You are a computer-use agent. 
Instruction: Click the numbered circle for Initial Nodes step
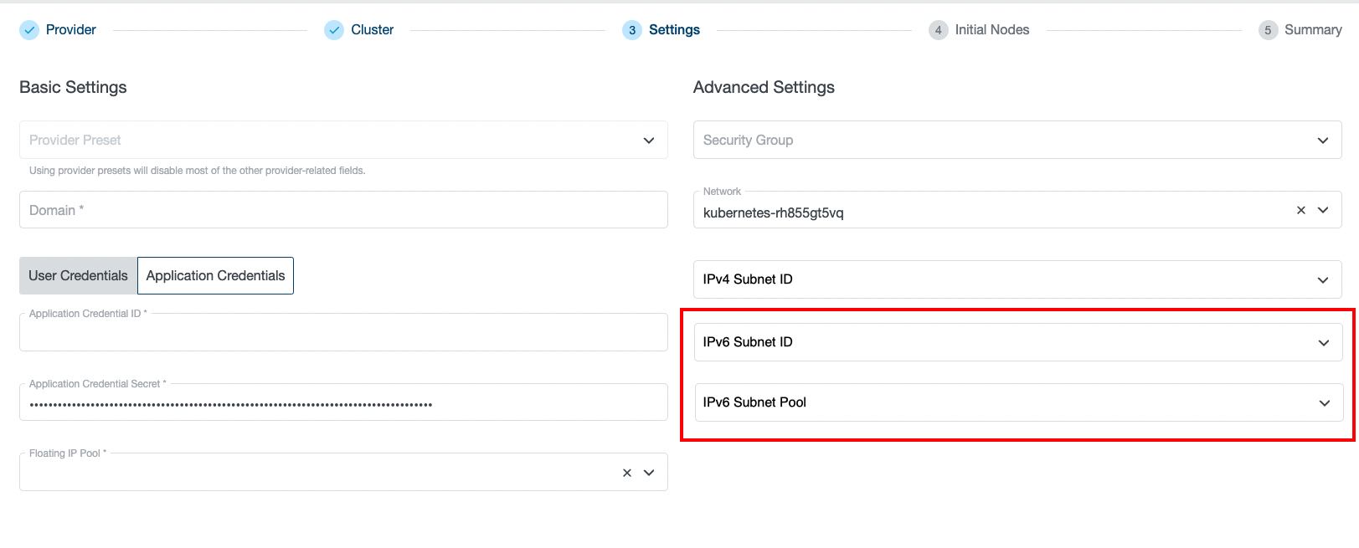[x=936, y=29]
